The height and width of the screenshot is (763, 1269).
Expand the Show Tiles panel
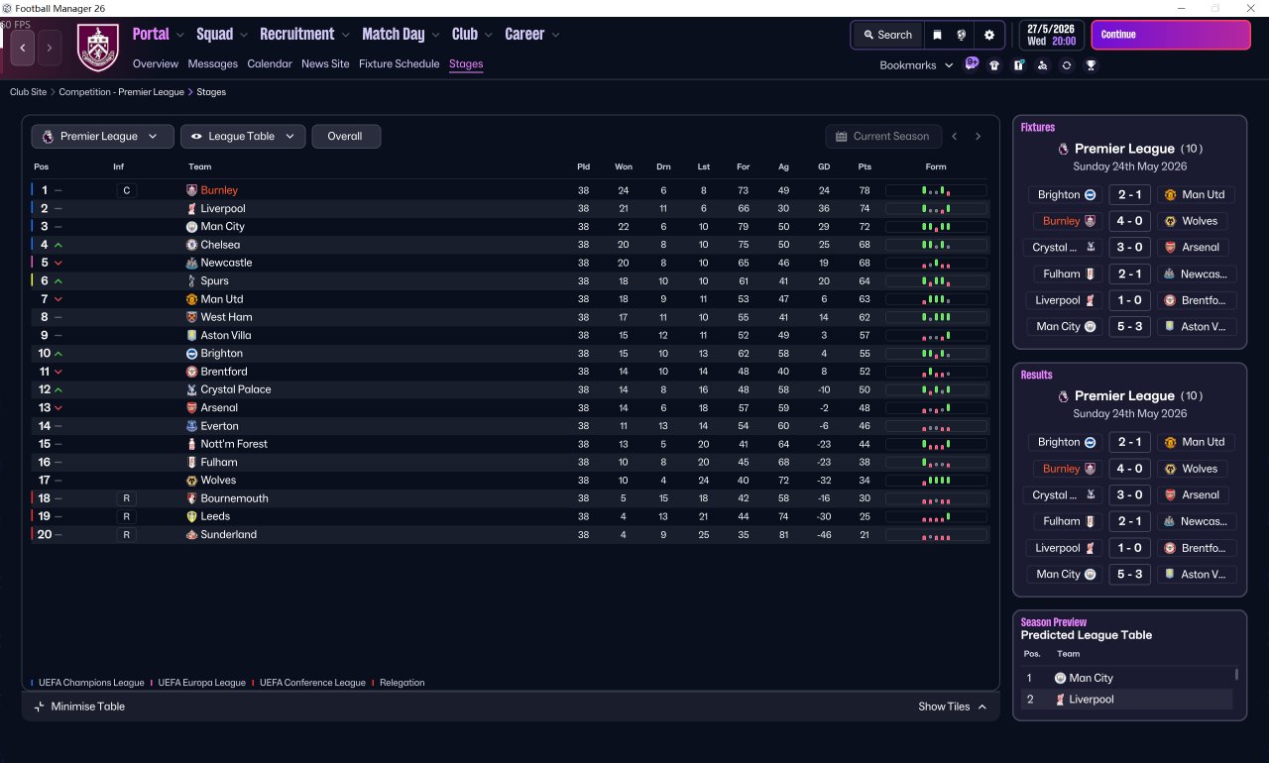(953, 707)
